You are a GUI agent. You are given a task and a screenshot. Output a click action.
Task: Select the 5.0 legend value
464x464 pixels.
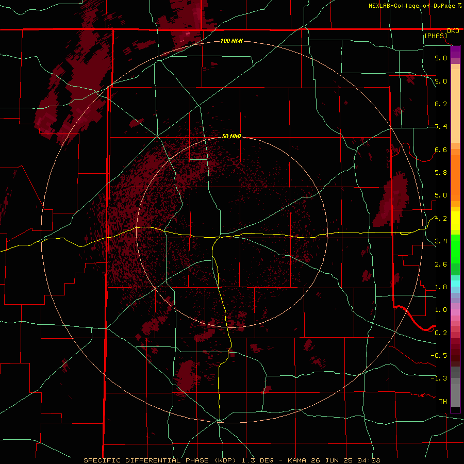pyautogui.click(x=441, y=195)
